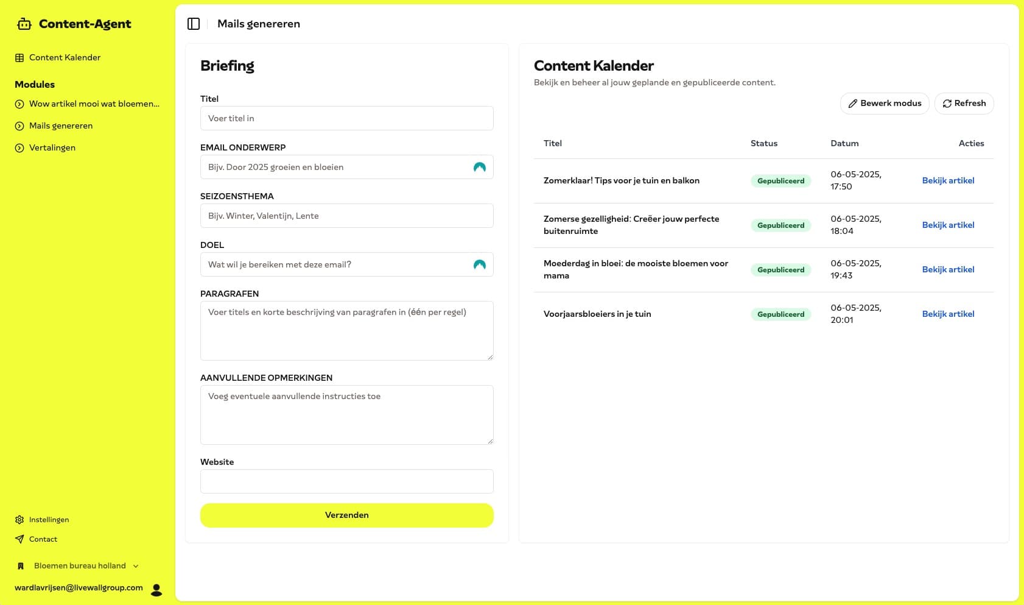Open the Mails genereren module
The width and height of the screenshot is (1024, 605).
click(x=61, y=126)
